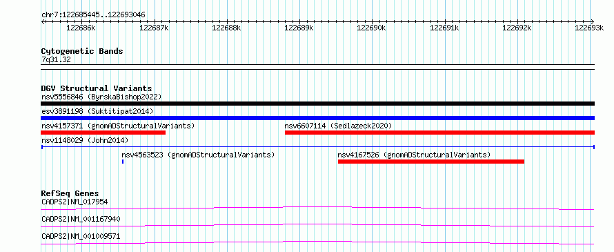
Task: Click the 122686k ruler tick label
Action: [x=81, y=28]
